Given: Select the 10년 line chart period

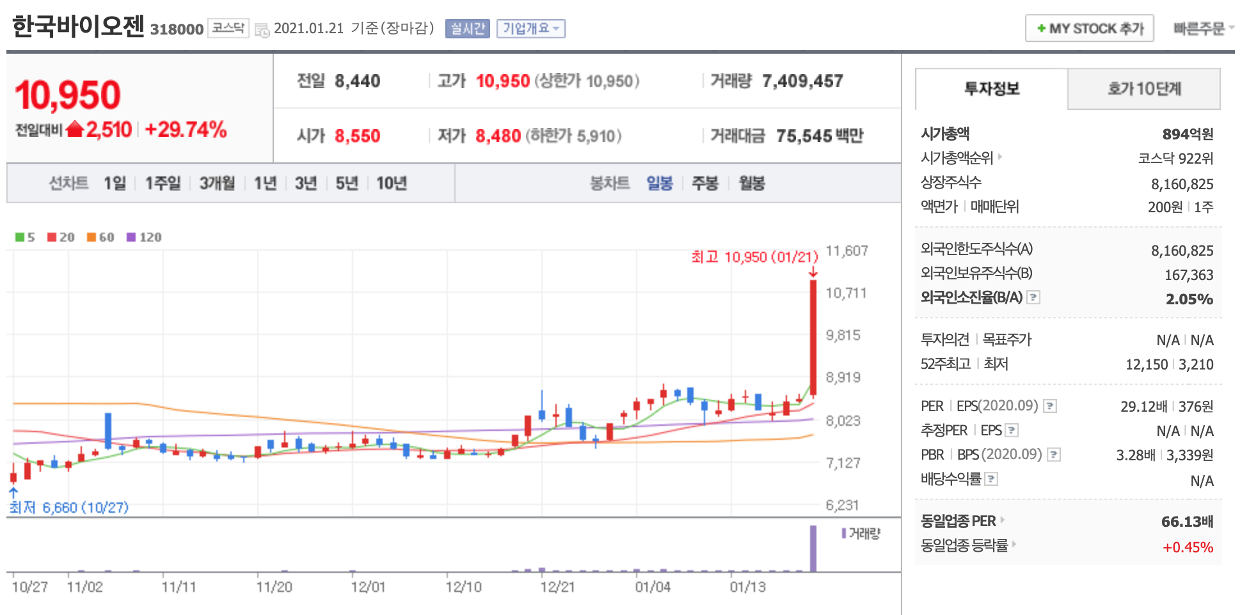Looking at the screenshot, I should [x=392, y=183].
